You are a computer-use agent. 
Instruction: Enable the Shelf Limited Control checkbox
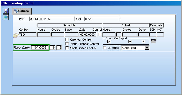[67, 48]
